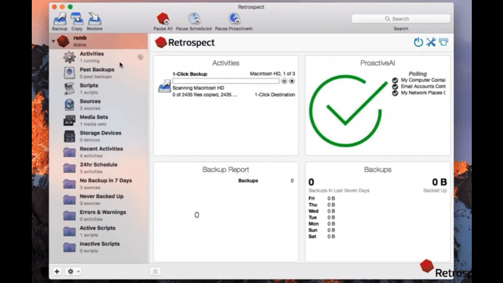
Task: Click Pause Scheduled clock icon
Action: (194, 18)
